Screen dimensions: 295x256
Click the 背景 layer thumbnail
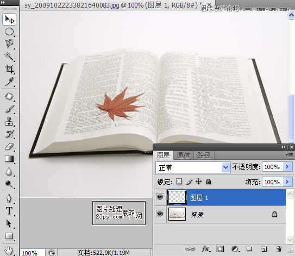point(177,214)
